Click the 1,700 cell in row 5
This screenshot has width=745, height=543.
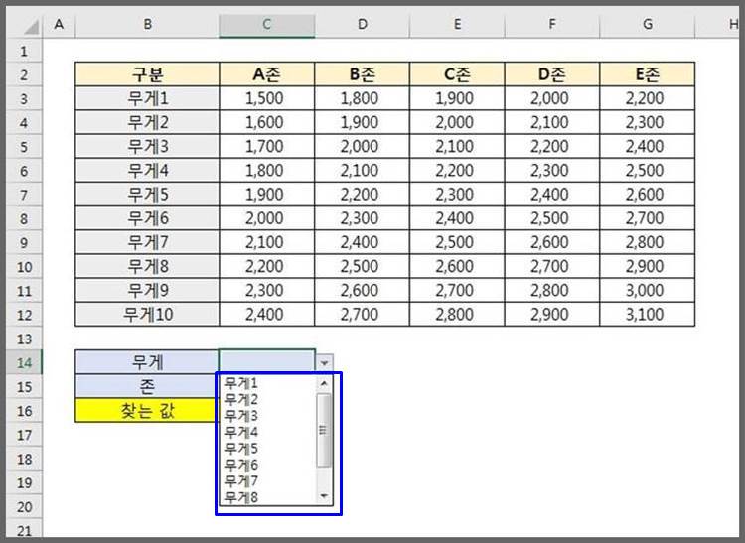tap(266, 146)
